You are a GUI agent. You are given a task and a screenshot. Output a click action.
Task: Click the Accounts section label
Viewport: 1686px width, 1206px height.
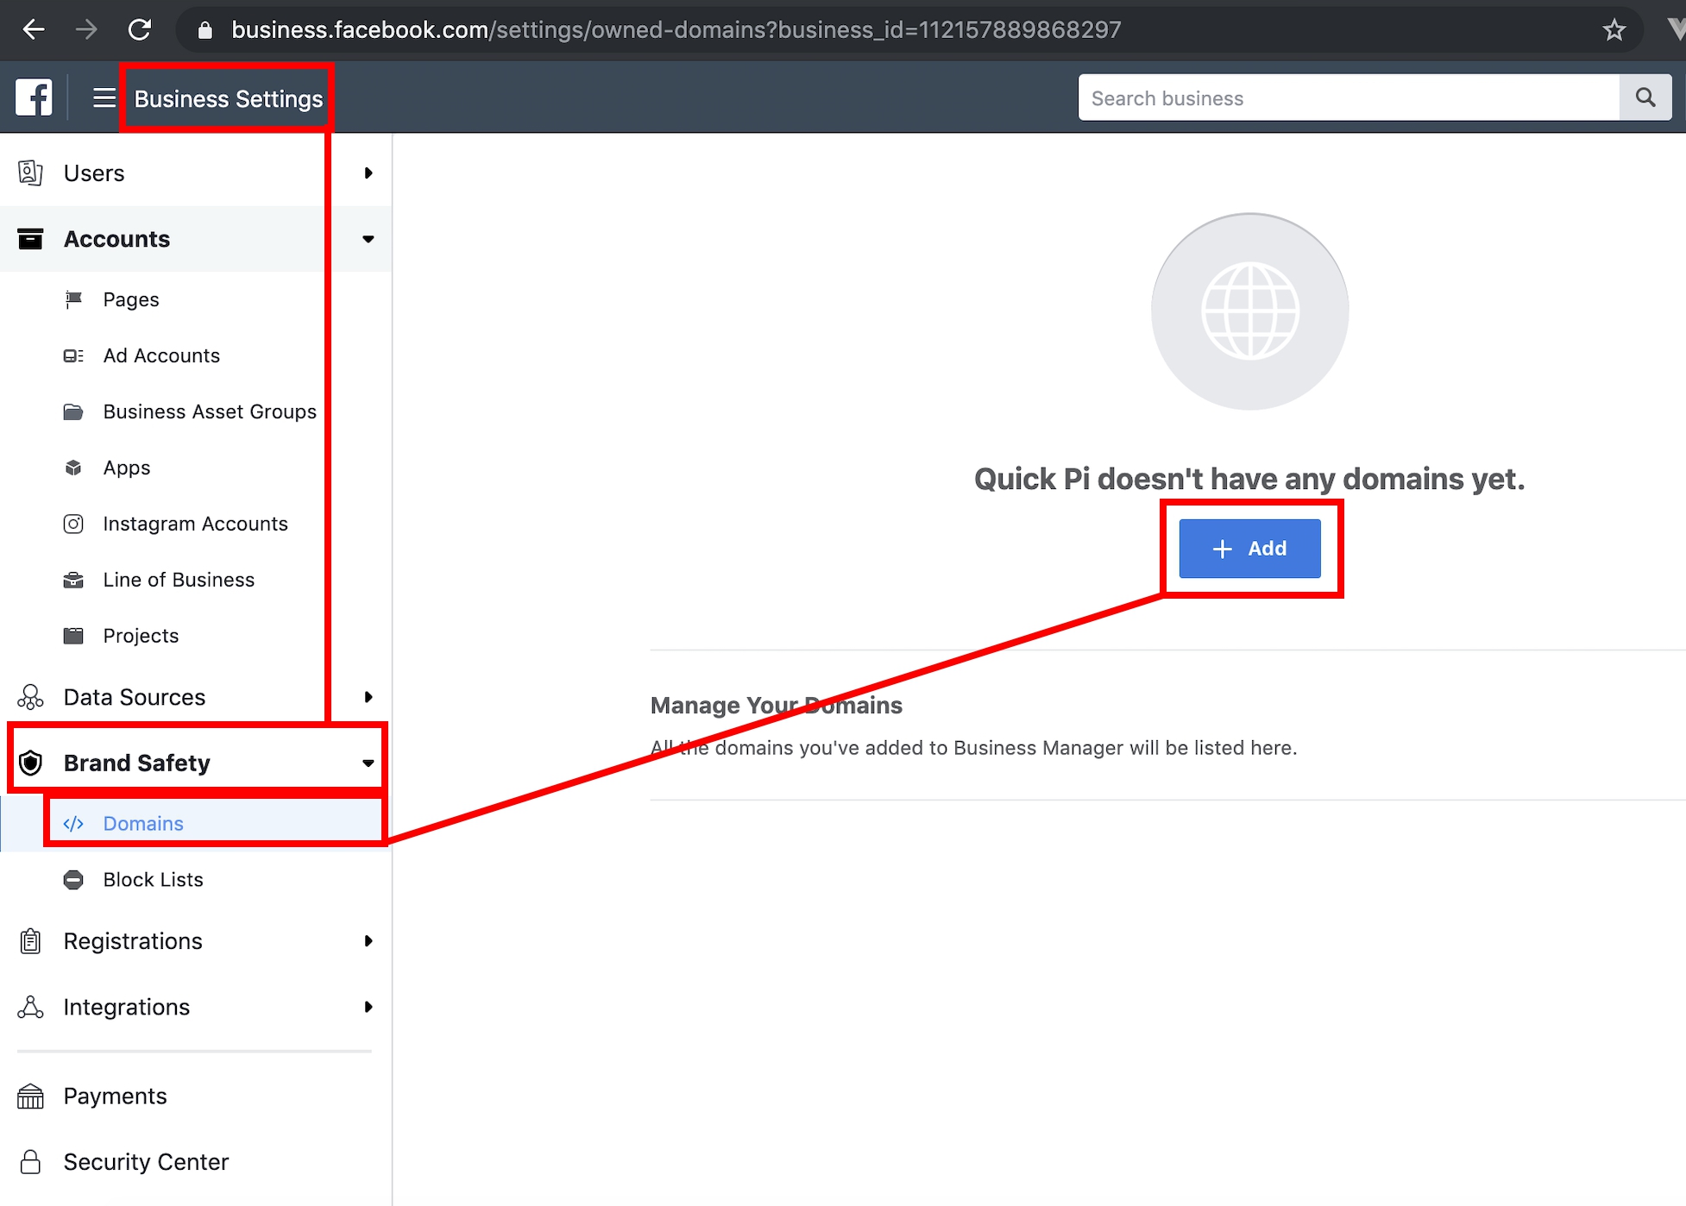tap(116, 239)
